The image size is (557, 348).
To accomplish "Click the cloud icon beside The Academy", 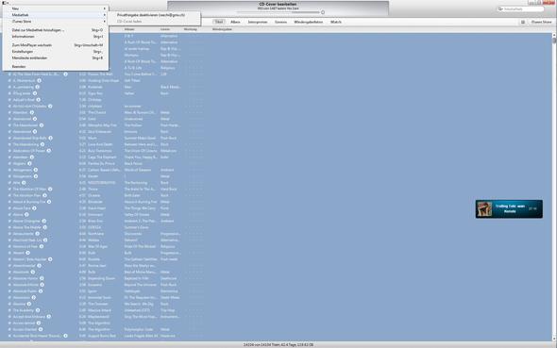I will coord(38,310).
